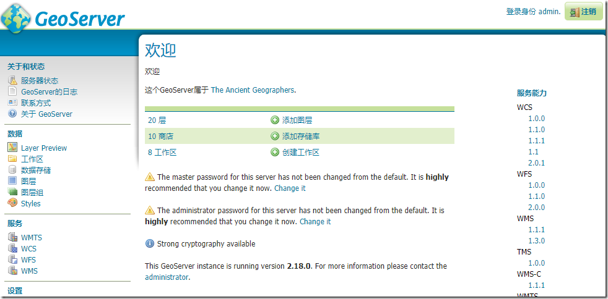Click the Layer Preview map icon
Screen dimensions: 608x299
coord(13,148)
